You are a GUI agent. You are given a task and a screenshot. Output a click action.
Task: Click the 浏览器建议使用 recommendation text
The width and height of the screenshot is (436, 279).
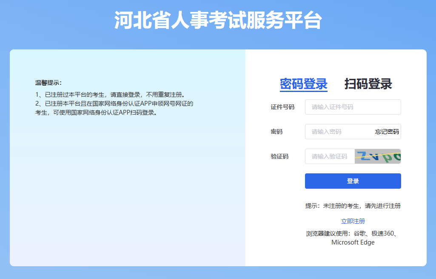[x=353, y=233]
